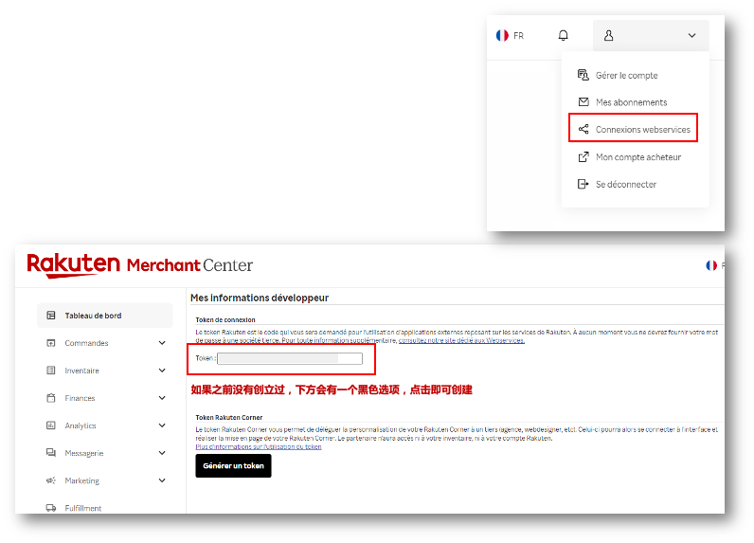Screen dimensions: 754x543
Task: Open Plus d'informations sur l'utilisation du token link
Action: point(259,446)
